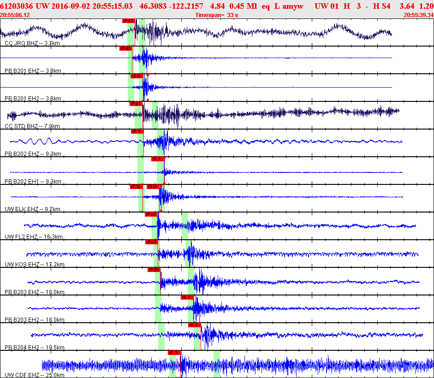Select the iPc0 pick flag on UW KOS EHZ
Screen dimensions: 434x378
(x=152, y=242)
